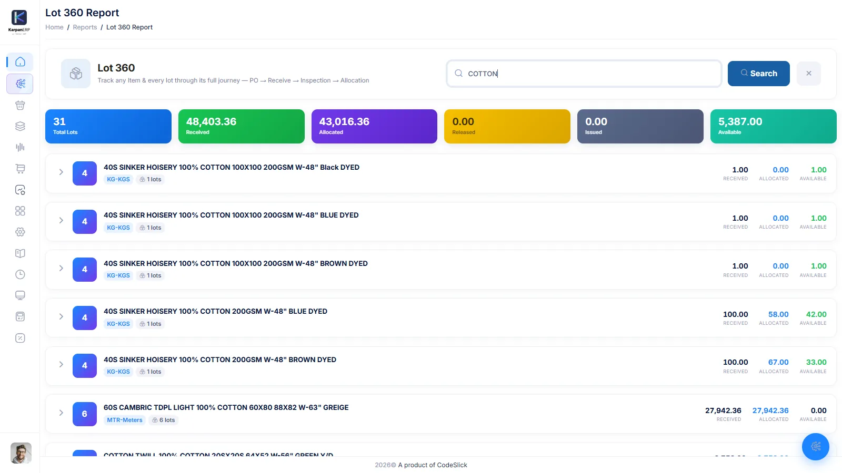
Task: Clear the search with the X button
Action: [x=809, y=74]
